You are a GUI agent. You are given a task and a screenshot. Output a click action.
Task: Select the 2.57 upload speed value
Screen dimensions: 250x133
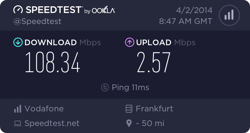click(154, 63)
